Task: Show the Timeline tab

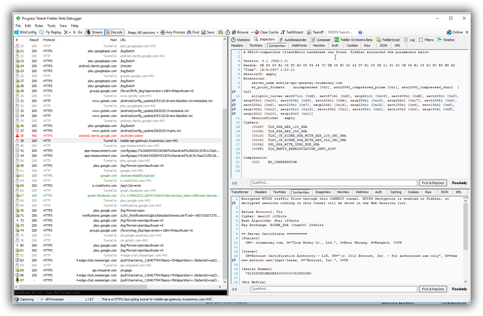Action: coord(446,40)
